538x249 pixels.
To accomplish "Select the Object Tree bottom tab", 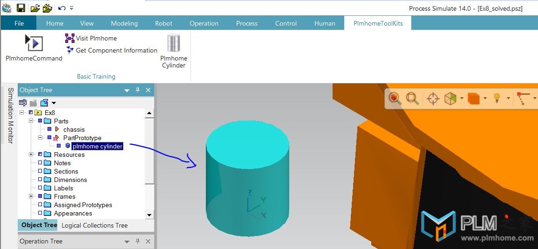I will click(x=39, y=225).
